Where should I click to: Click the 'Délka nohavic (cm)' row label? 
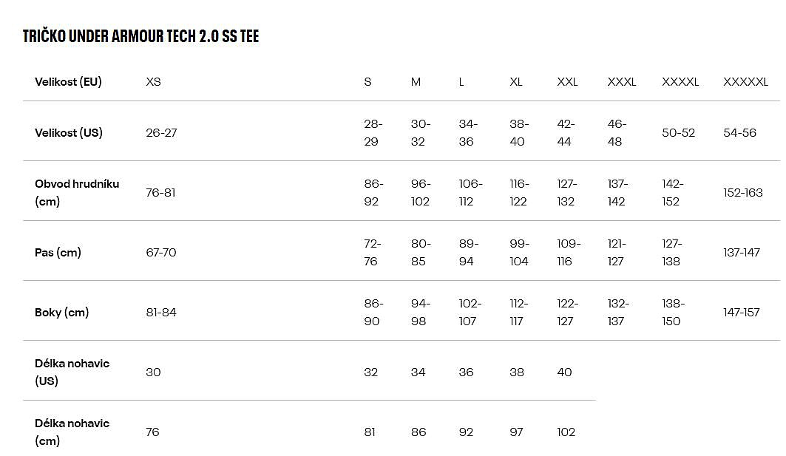pyautogui.click(x=72, y=432)
